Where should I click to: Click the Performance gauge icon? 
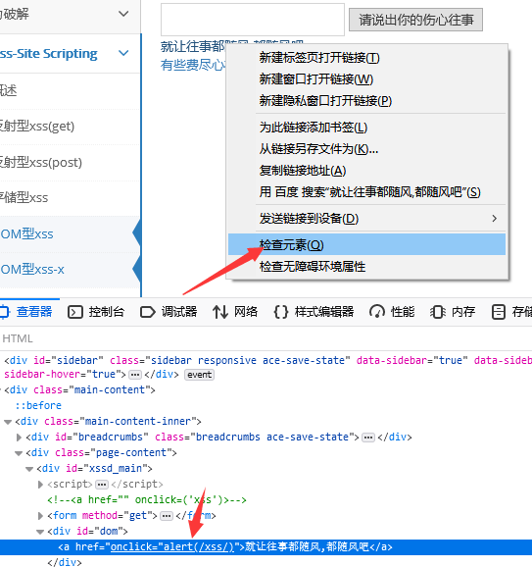point(377,312)
